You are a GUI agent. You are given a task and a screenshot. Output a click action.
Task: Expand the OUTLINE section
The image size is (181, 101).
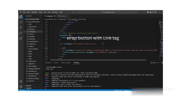pyautogui.click(x=28, y=86)
